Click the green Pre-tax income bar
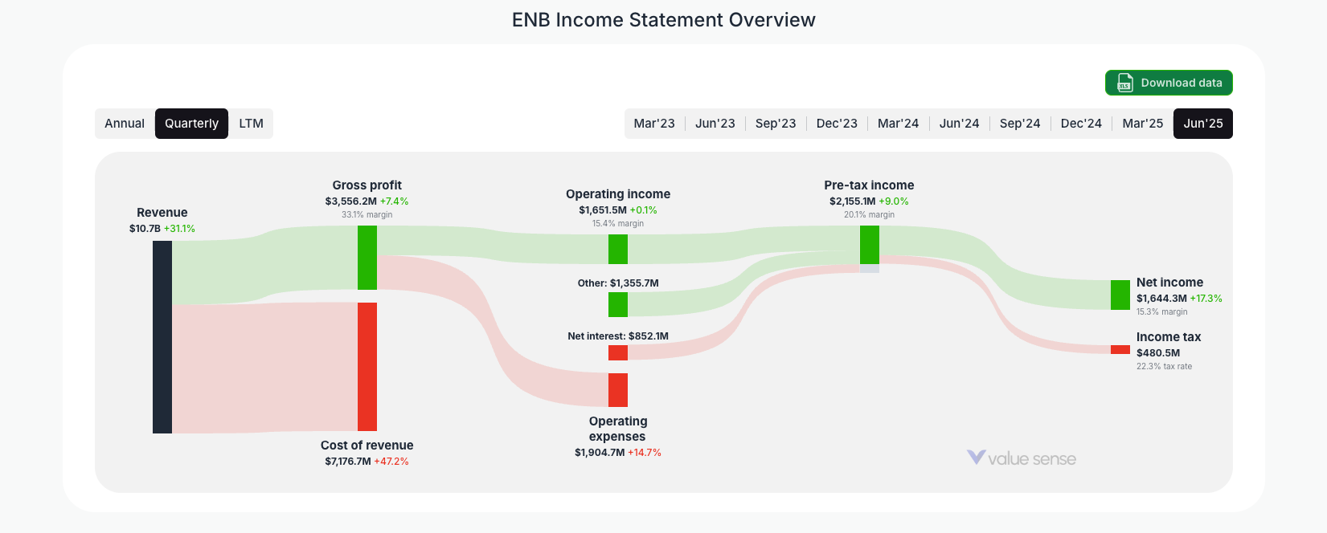 click(870, 245)
